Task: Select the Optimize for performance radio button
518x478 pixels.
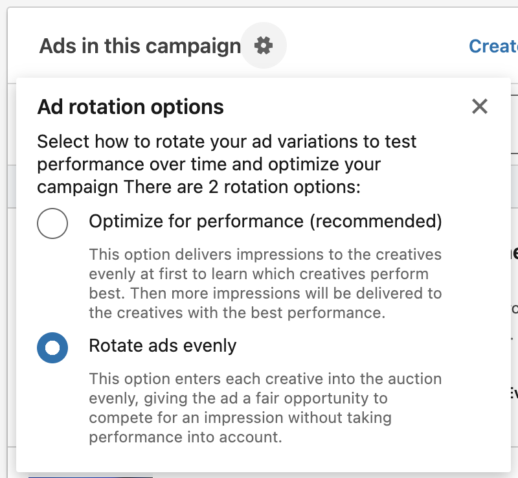Action: pyautogui.click(x=52, y=223)
